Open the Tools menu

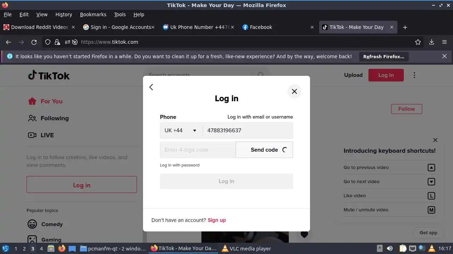pos(120,14)
